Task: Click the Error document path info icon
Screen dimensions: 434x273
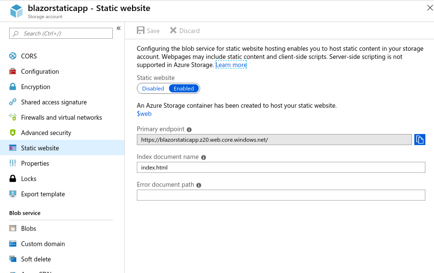Action: point(199,185)
